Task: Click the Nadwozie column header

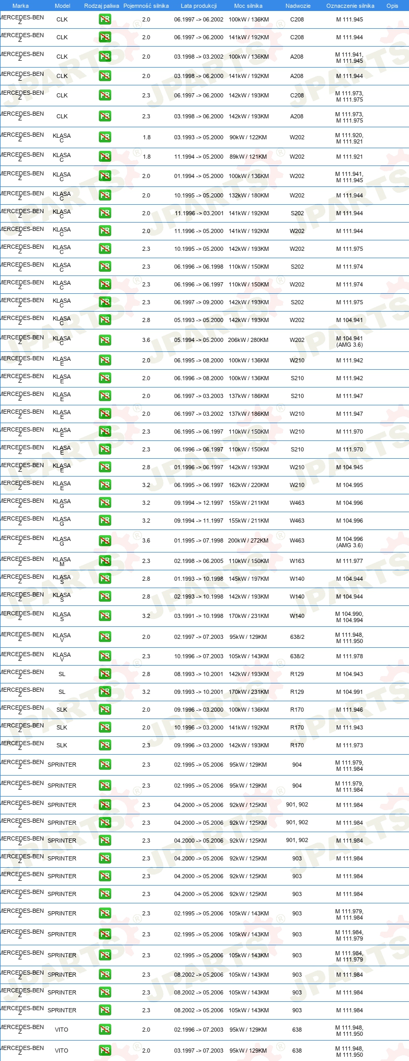Action: (298, 6)
